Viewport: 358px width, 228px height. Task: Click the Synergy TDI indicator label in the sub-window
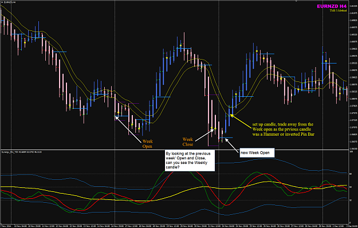point(21,152)
